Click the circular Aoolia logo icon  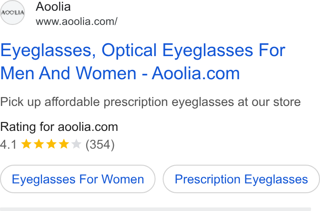pyautogui.click(x=13, y=12)
